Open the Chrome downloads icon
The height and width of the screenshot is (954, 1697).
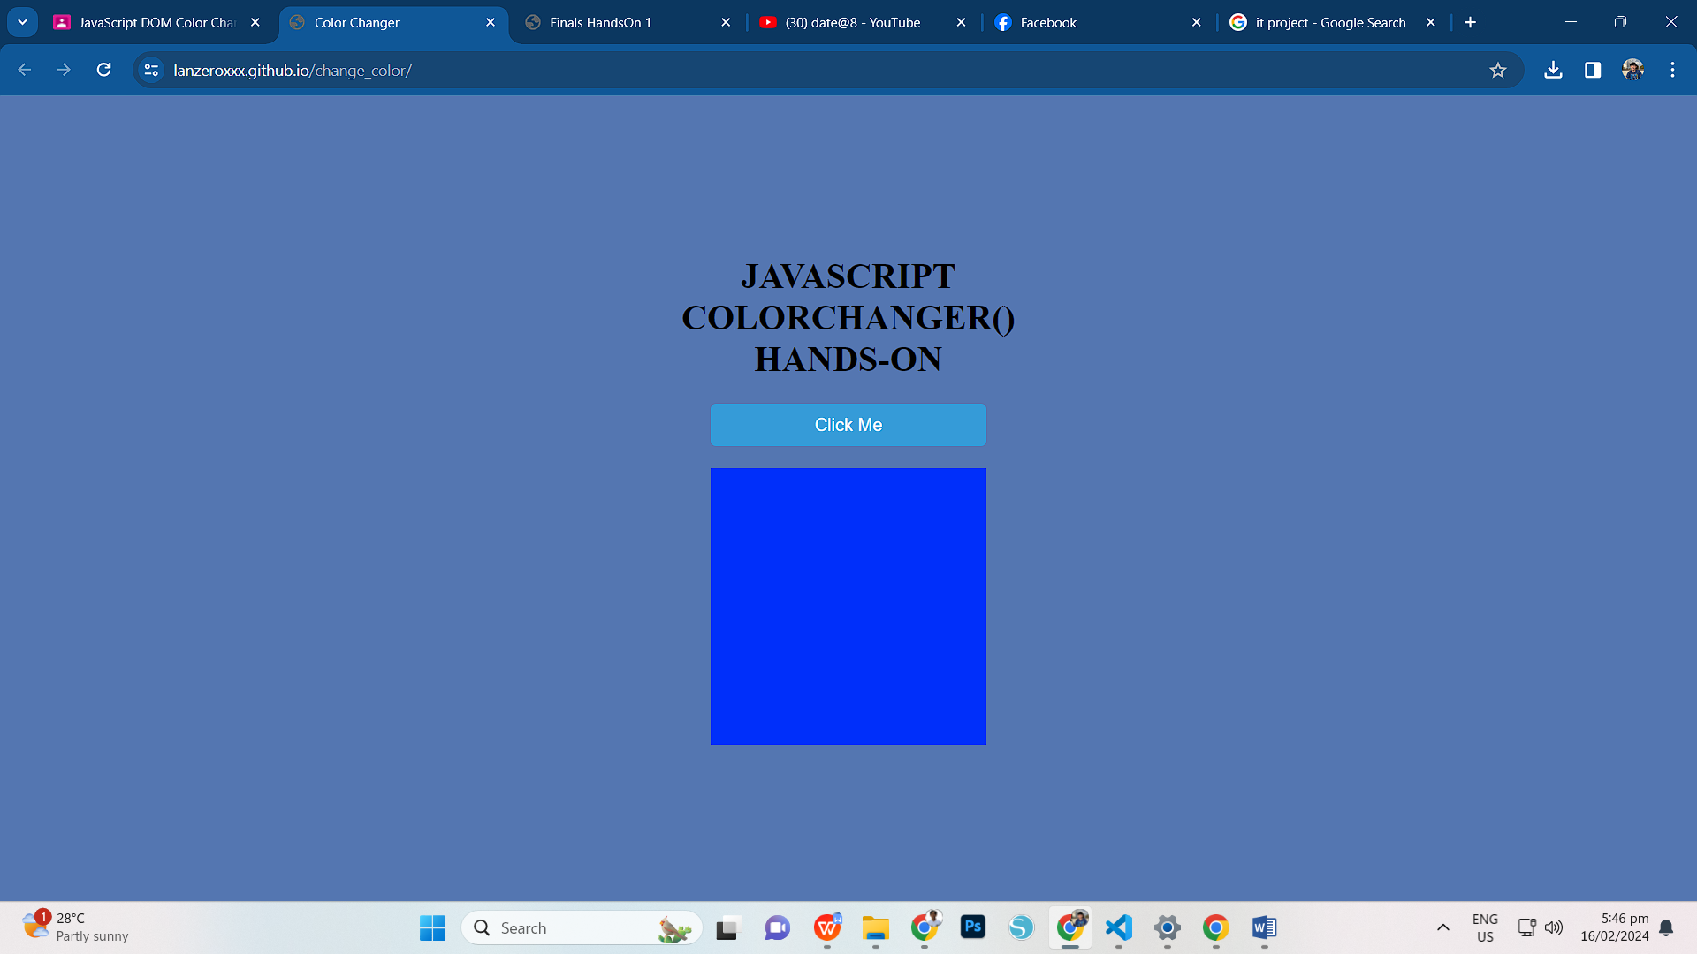(1553, 70)
